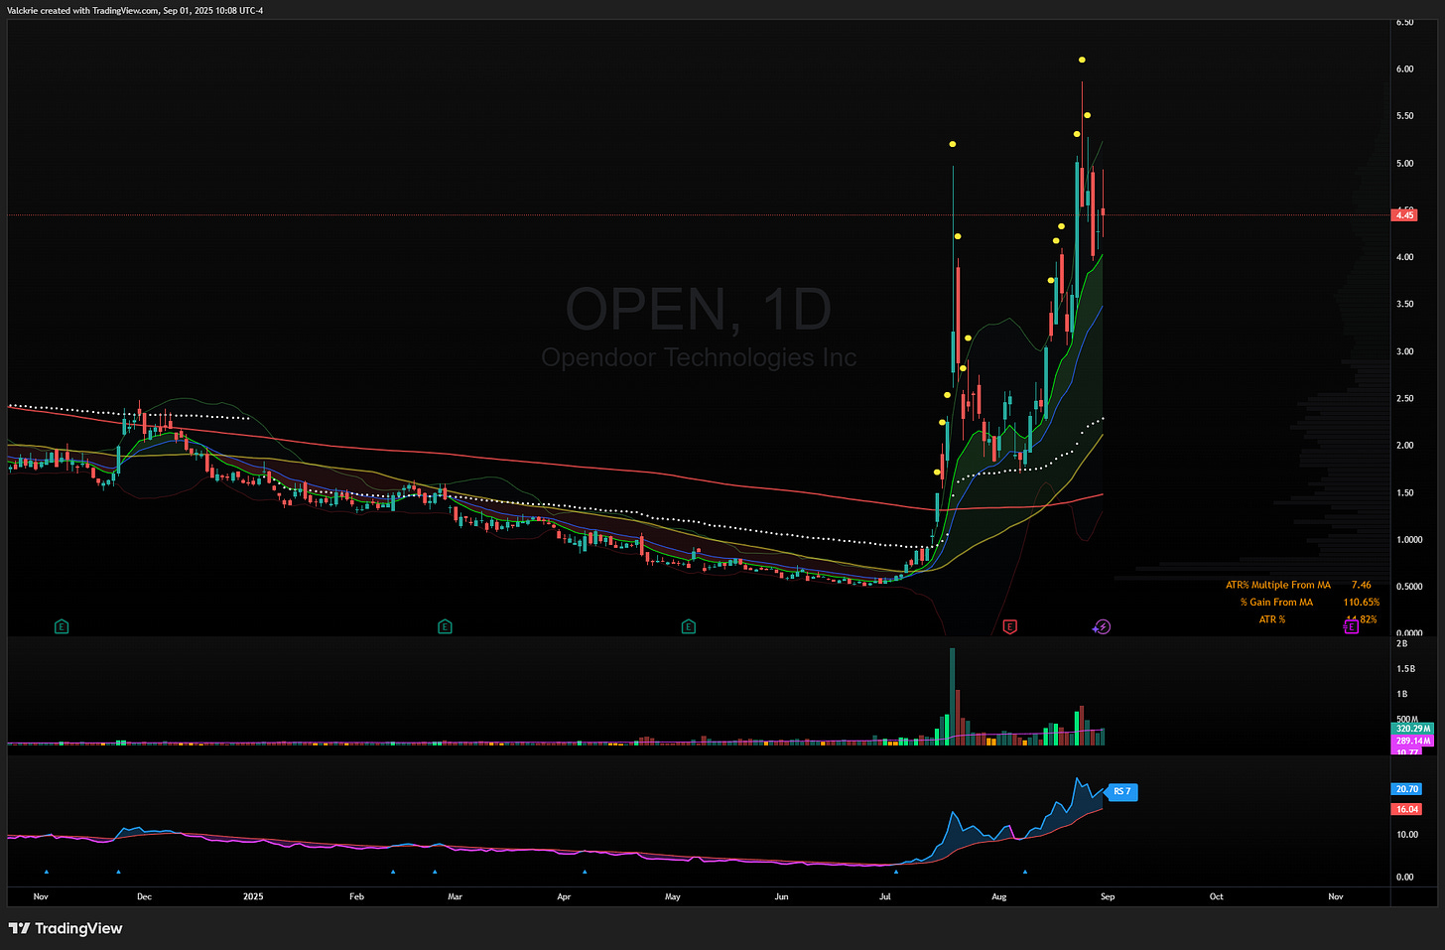Click the yellow dot above the July spike
The image size is (1445, 950).
tap(953, 144)
